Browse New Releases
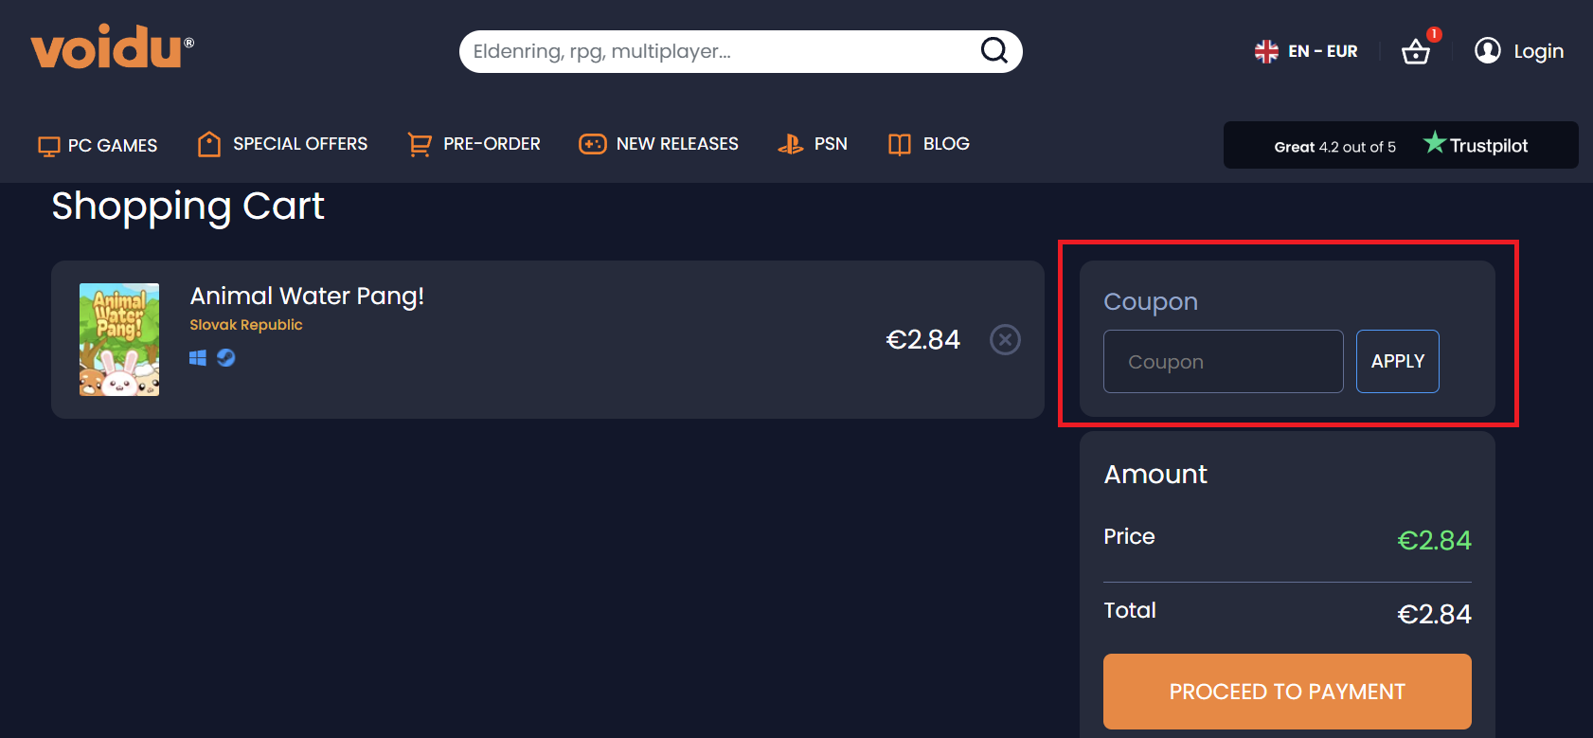 (x=658, y=144)
